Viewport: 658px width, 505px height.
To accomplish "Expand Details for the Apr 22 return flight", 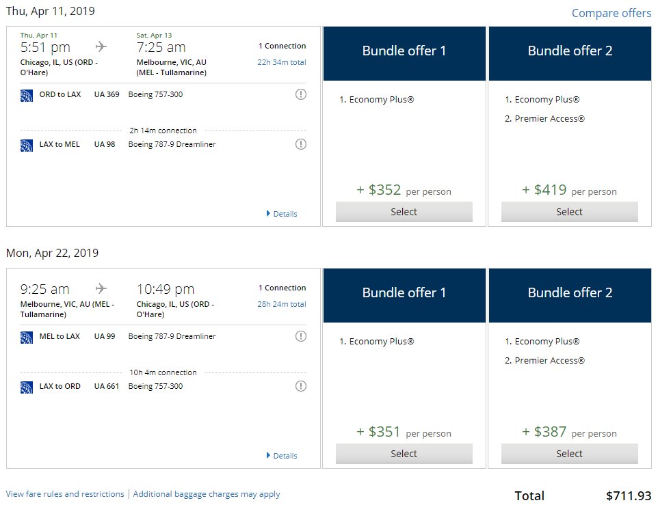I will pos(282,456).
